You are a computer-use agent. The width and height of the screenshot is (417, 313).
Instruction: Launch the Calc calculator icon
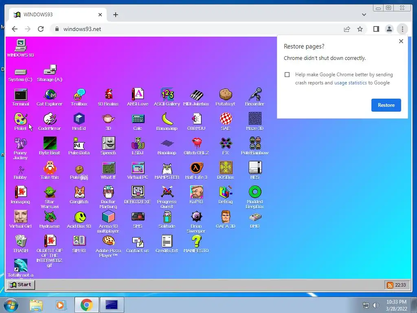(138, 122)
